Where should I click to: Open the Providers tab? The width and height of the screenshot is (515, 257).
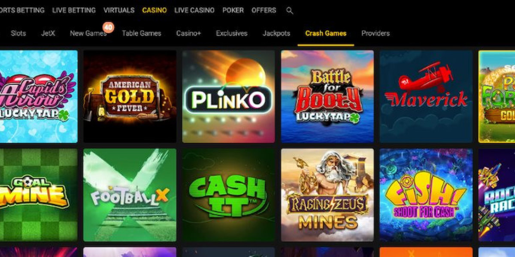tap(376, 33)
